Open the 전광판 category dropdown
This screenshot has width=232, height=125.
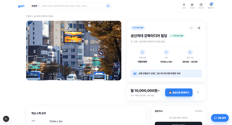click(35, 6)
